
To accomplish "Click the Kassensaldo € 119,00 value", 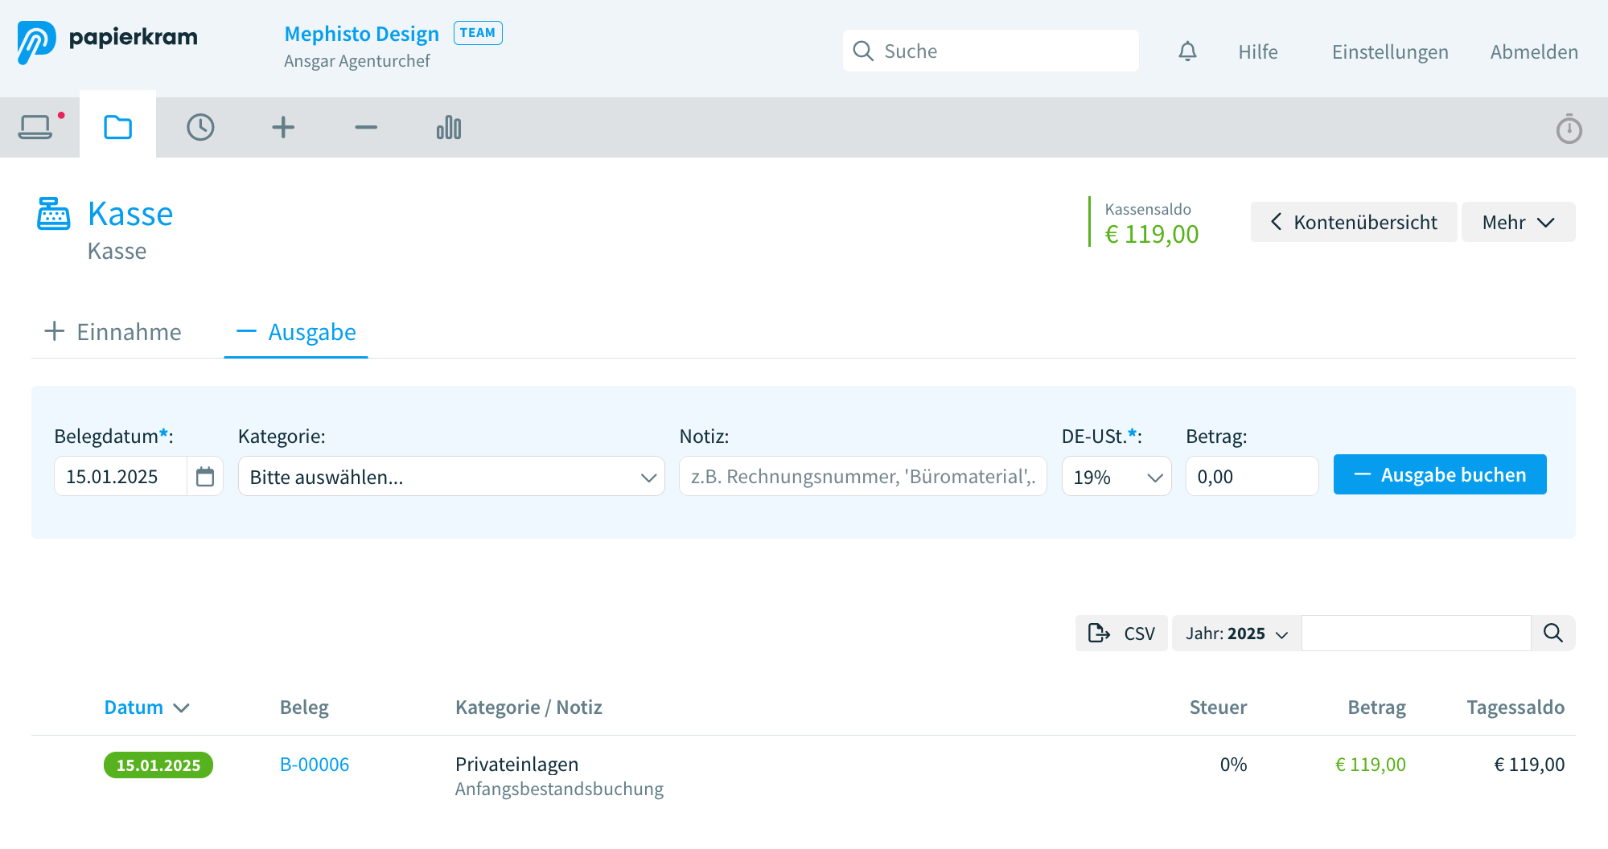I will pos(1151,234).
